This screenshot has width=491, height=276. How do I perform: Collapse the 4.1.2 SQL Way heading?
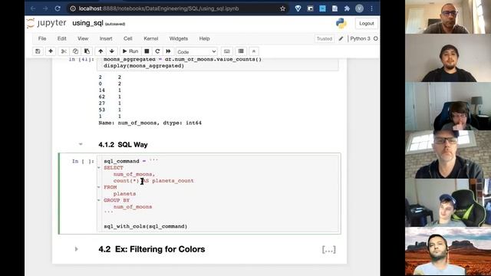[x=81, y=144]
